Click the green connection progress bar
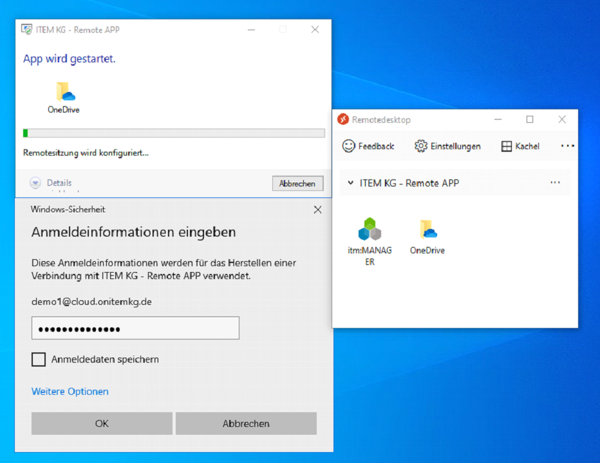Screen dimensions: 600x463 click(174, 133)
